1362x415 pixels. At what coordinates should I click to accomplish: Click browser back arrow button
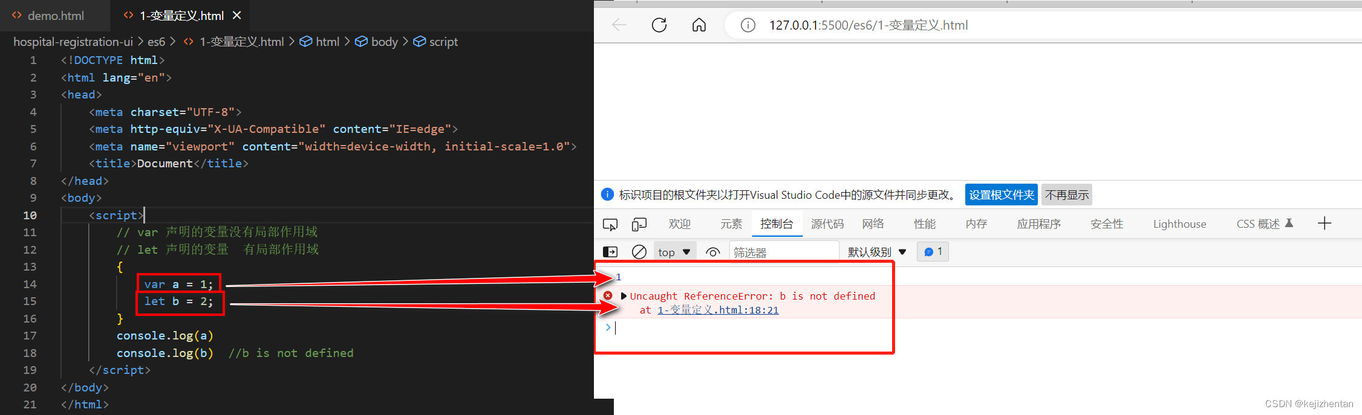[619, 25]
